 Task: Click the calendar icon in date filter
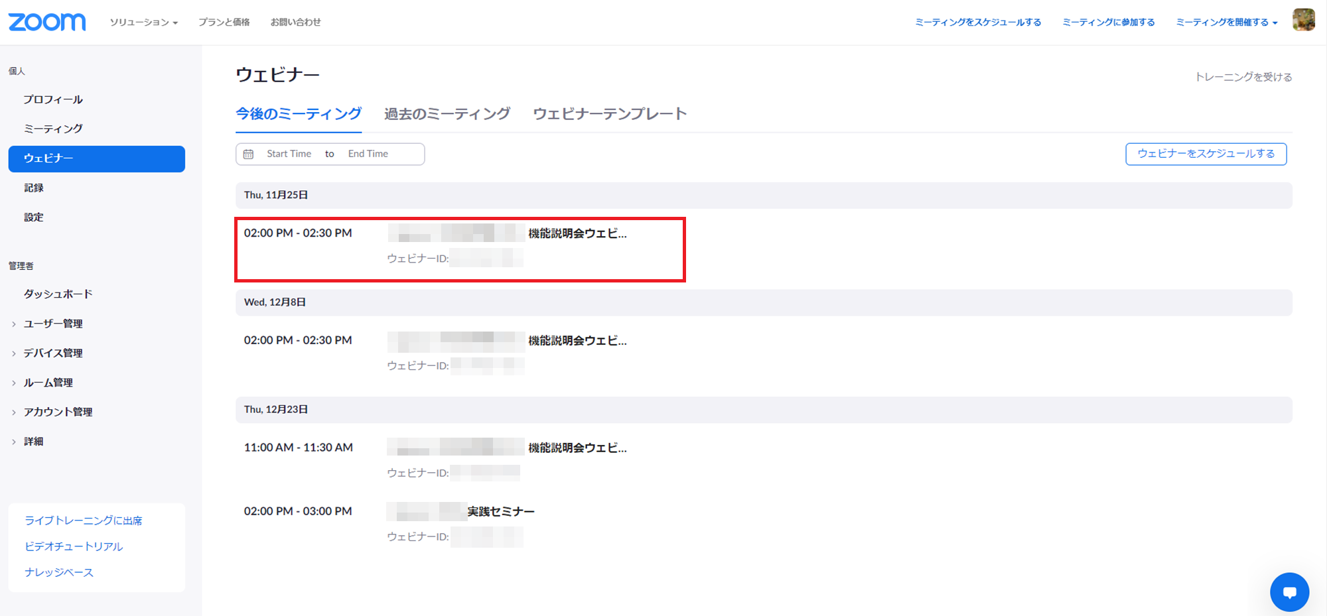248,154
